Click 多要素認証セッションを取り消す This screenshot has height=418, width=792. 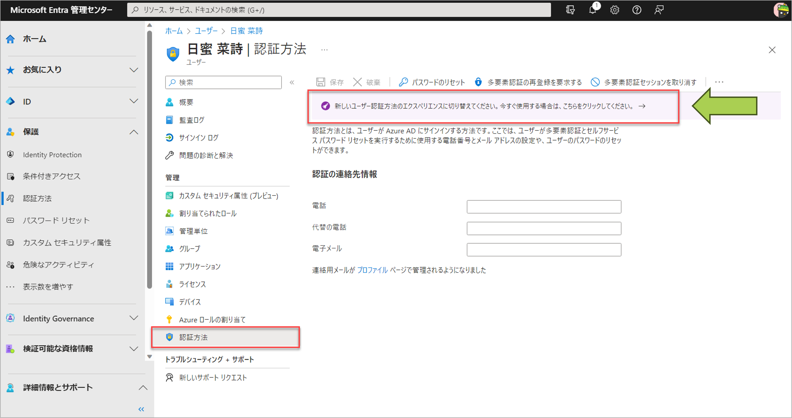click(x=643, y=82)
